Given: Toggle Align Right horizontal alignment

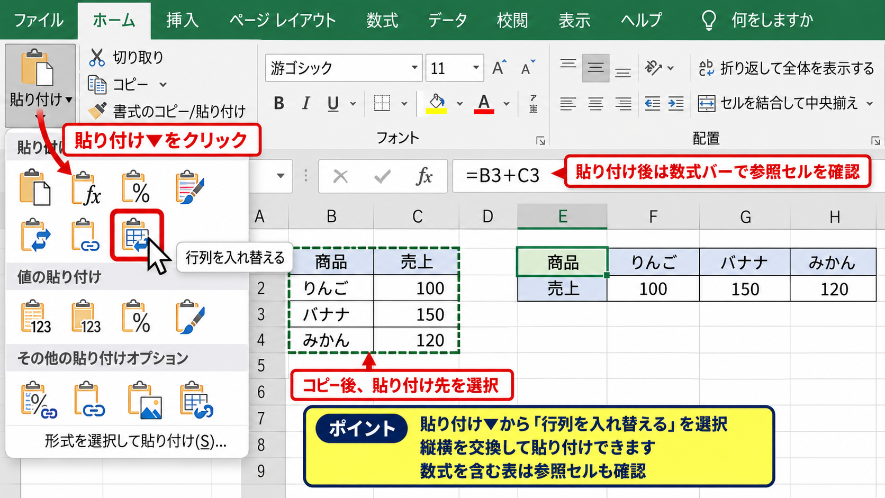Looking at the screenshot, I should coord(623,103).
